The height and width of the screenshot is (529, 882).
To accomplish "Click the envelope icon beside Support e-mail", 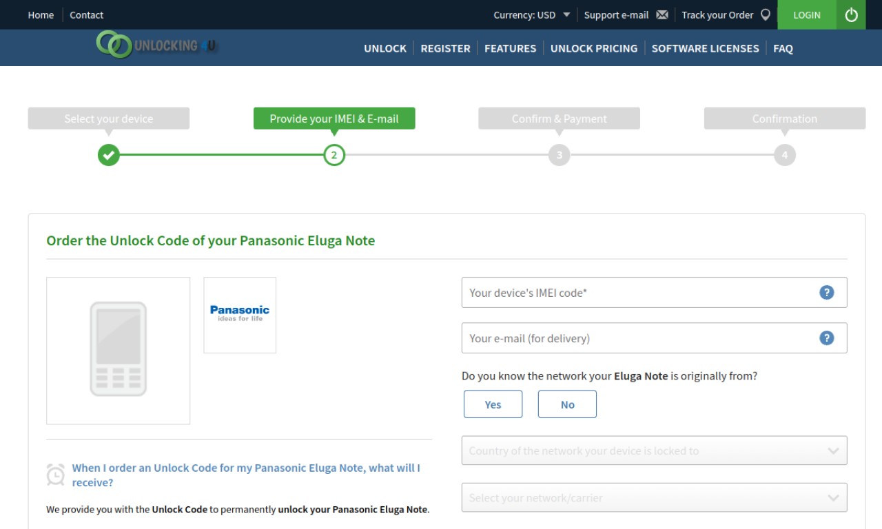I will [662, 15].
